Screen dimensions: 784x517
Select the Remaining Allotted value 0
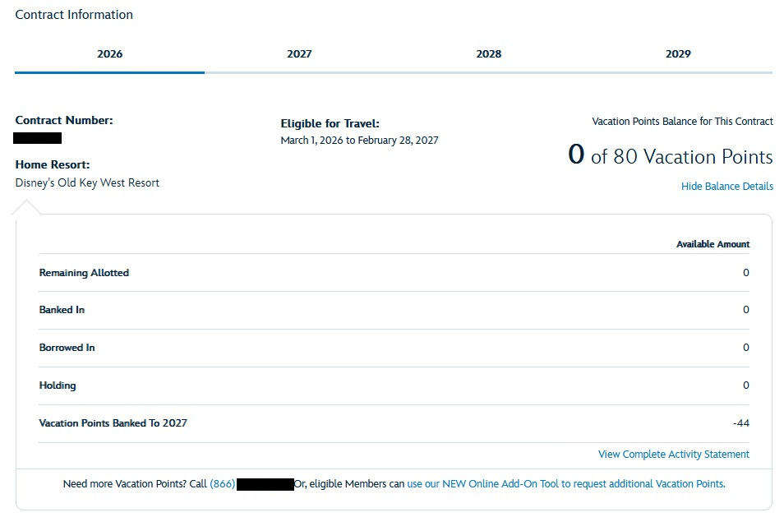pyautogui.click(x=746, y=273)
